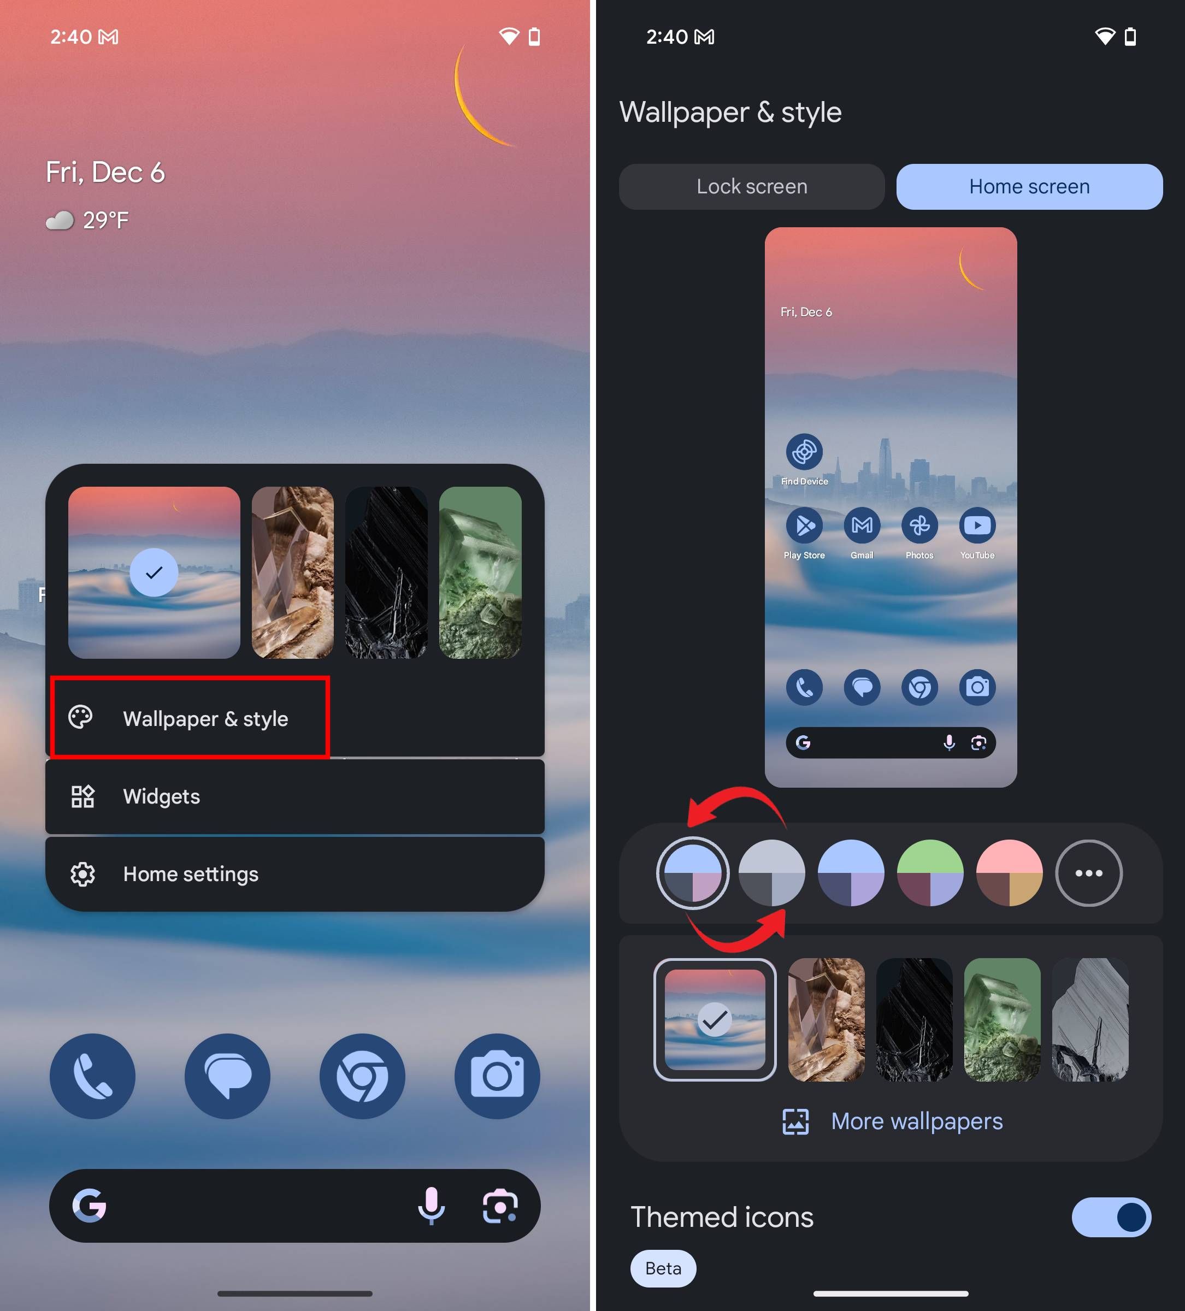Open Widgets menu
This screenshot has width=1185, height=1311.
point(297,796)
